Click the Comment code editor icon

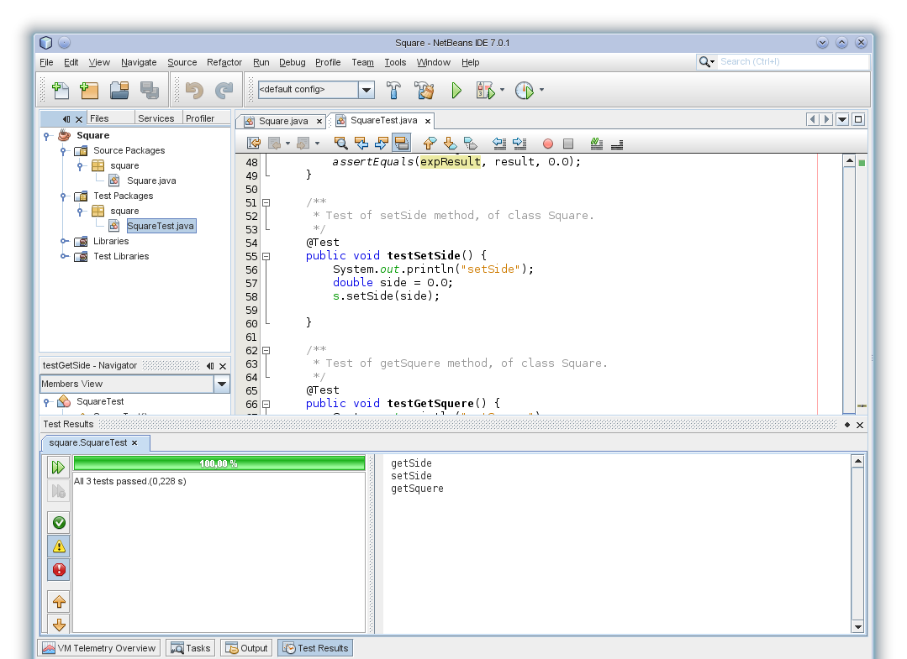coord(596,144)
